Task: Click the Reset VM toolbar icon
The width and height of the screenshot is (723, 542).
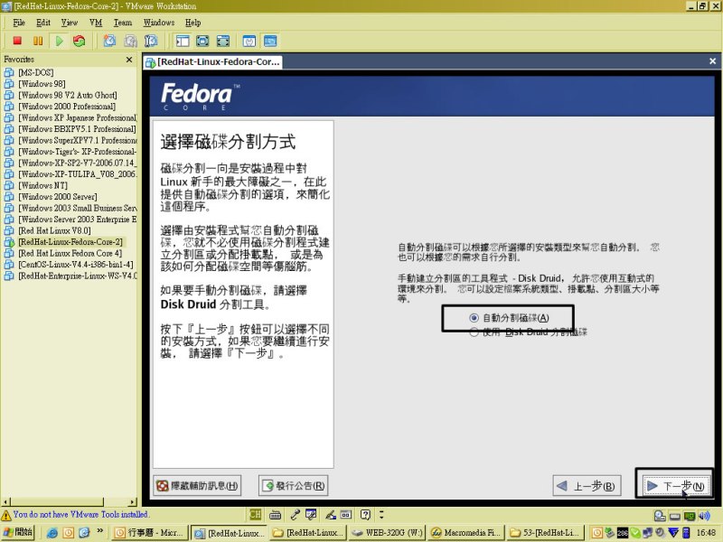Action: (x=80, y=41)
